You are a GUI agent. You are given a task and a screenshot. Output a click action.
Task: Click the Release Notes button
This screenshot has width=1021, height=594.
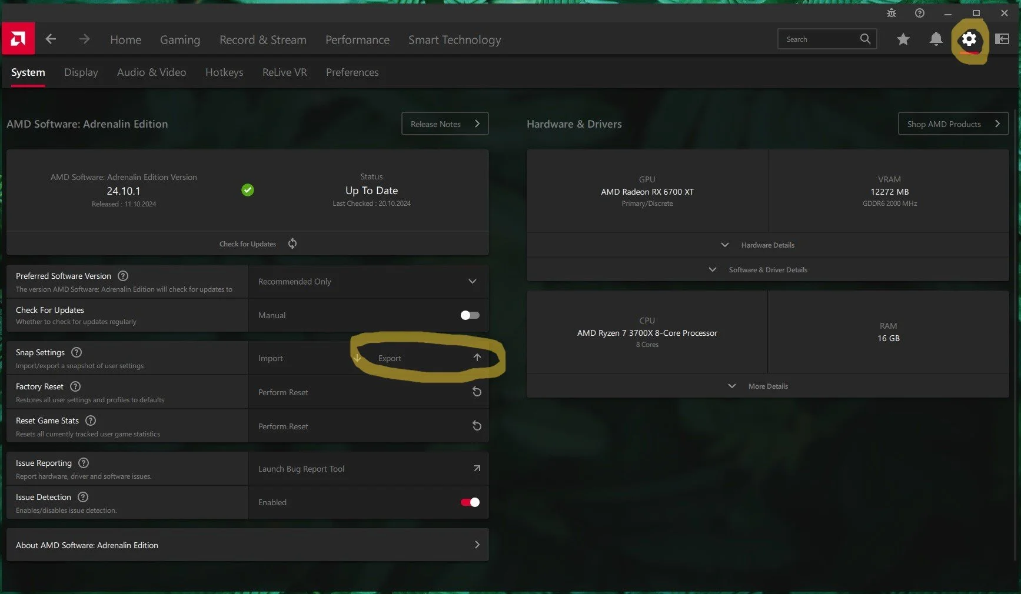pos(445,124)
